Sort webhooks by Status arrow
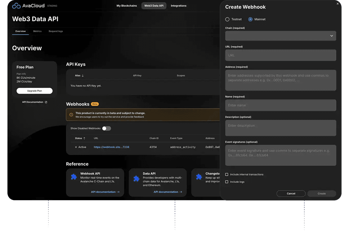Screen dimensions: 349x232 (84, 138)
